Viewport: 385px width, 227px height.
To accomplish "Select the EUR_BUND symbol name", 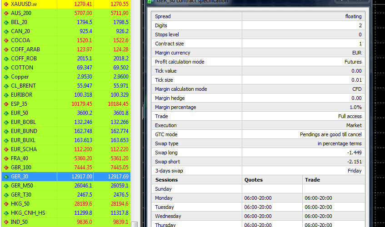I will point(24,131).
